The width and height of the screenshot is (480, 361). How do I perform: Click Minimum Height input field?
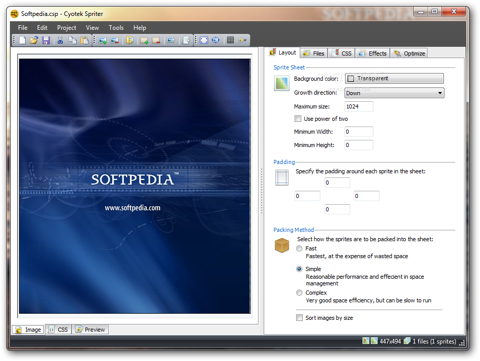(x=359, y=145)
